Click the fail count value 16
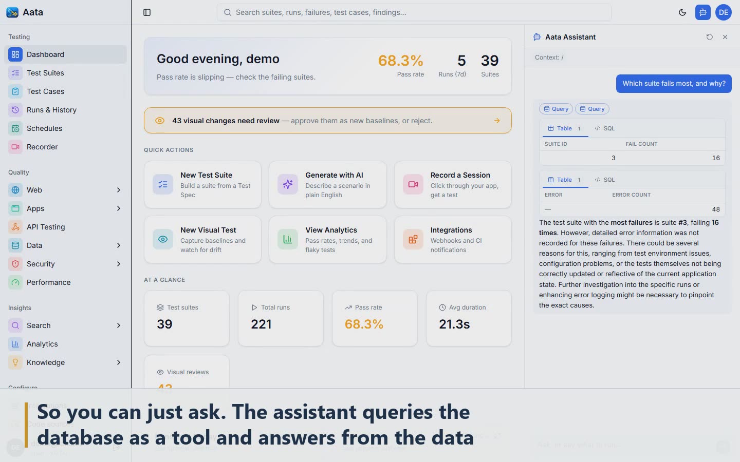 tap(716, 158)
